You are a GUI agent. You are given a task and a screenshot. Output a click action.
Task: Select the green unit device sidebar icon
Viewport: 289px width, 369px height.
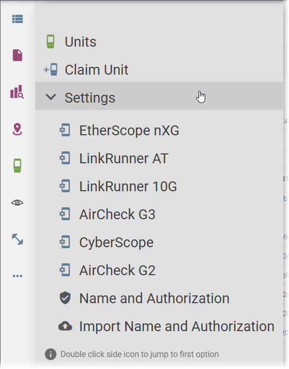tap(18, 166)
